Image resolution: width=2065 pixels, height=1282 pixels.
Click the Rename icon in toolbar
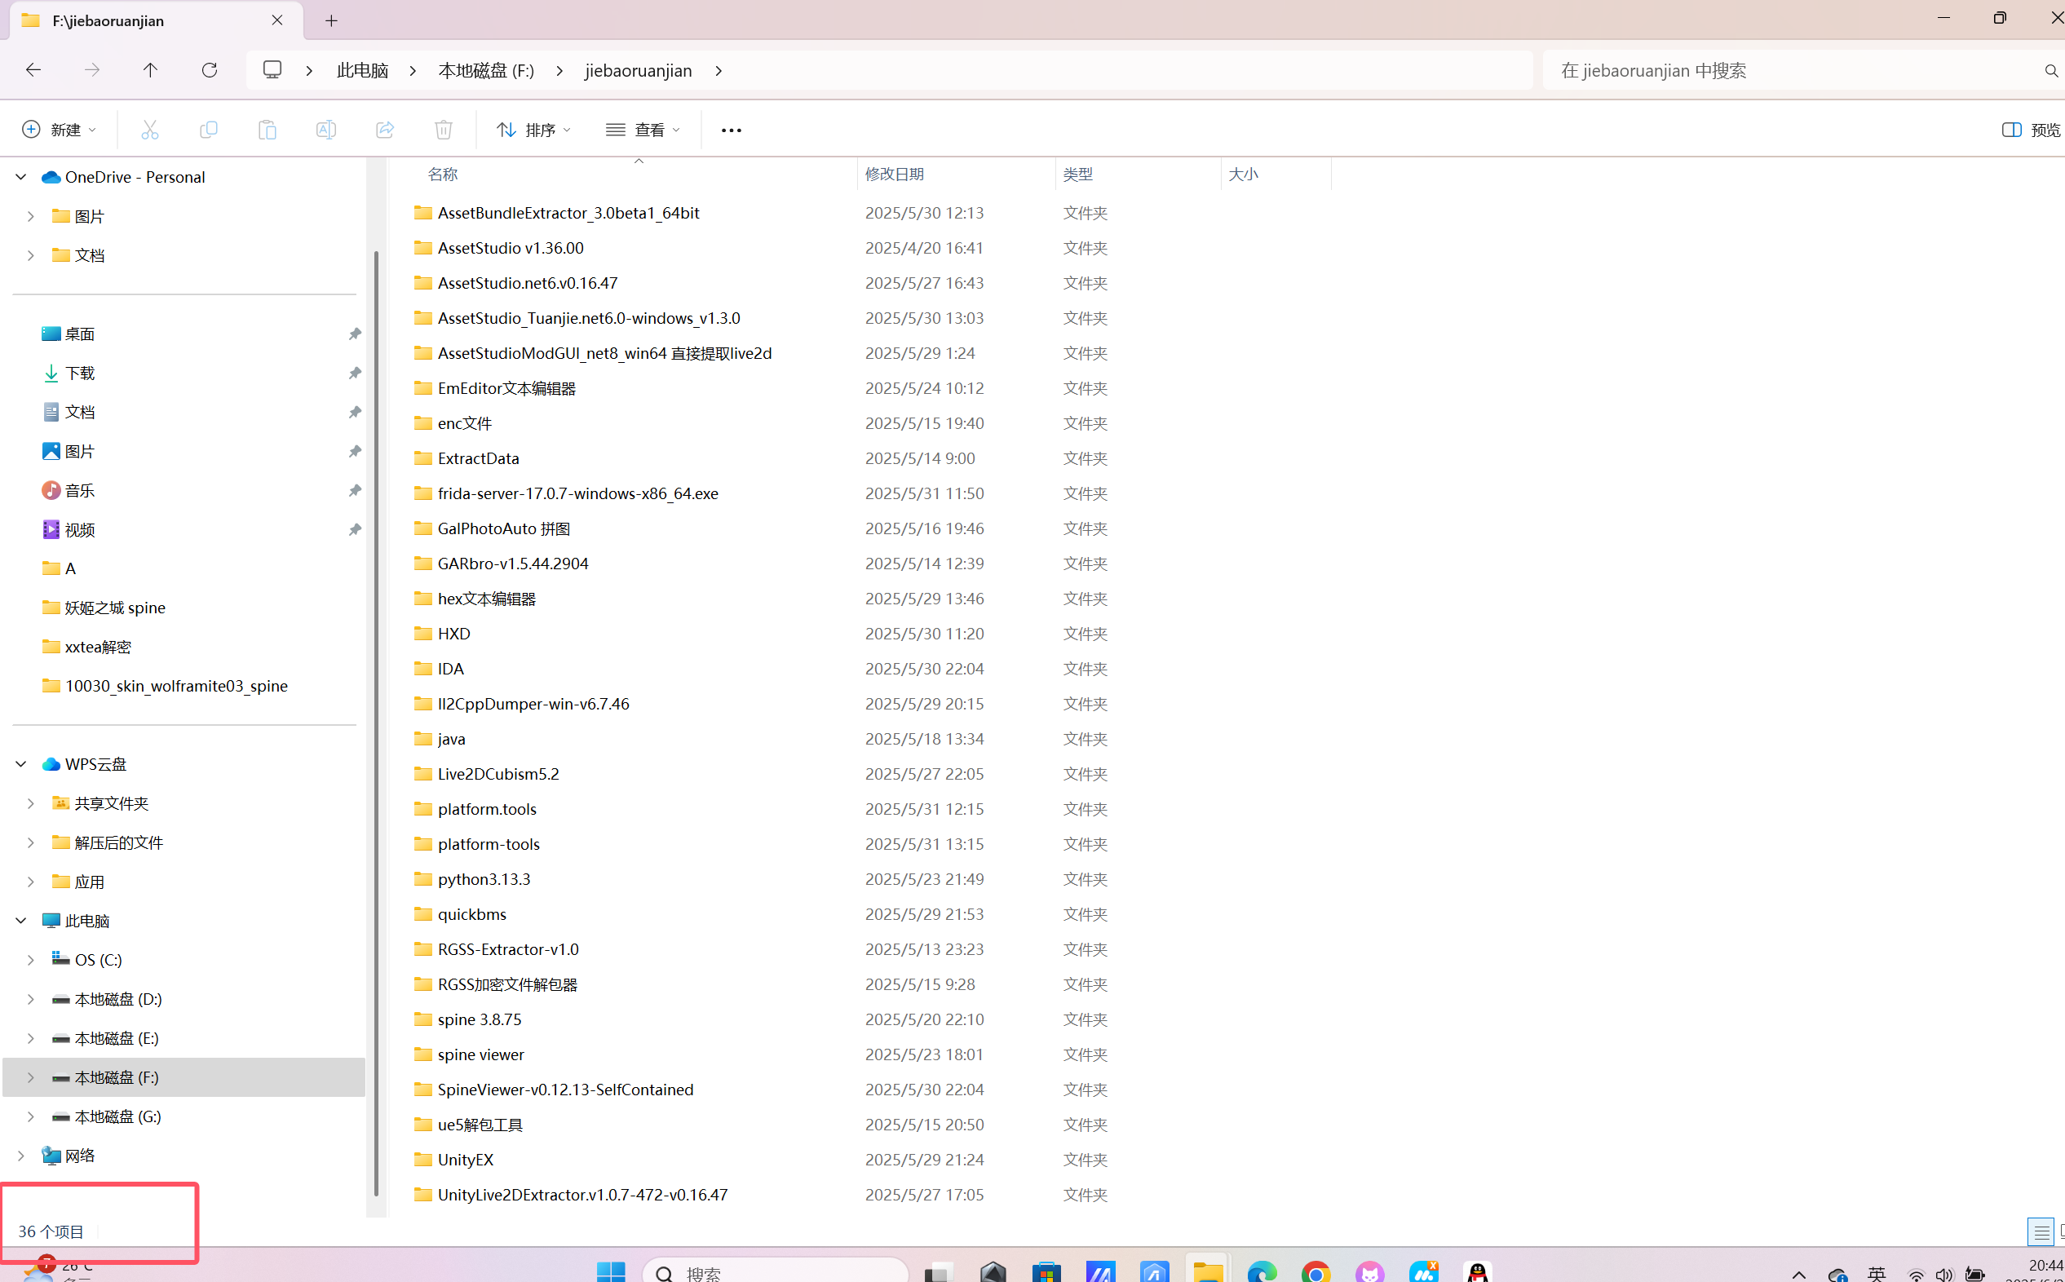[325, 130]
